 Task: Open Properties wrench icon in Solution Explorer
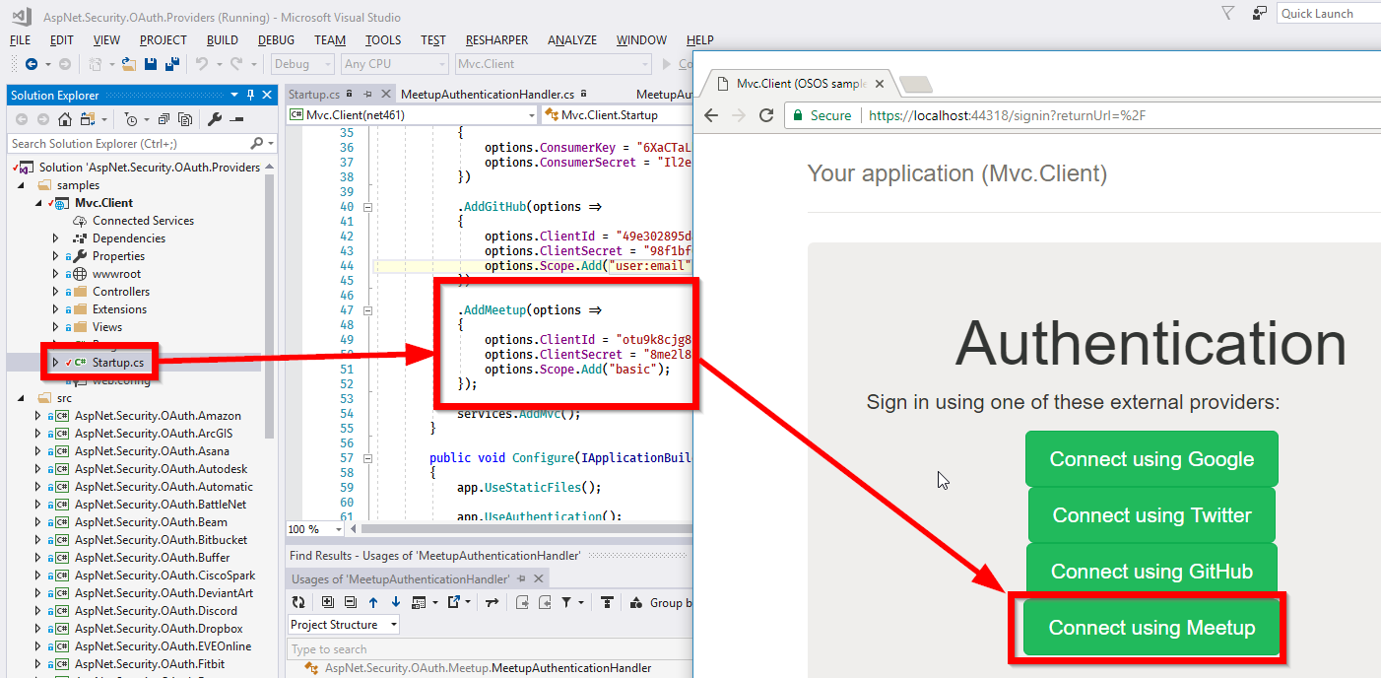tap(215, 119)
